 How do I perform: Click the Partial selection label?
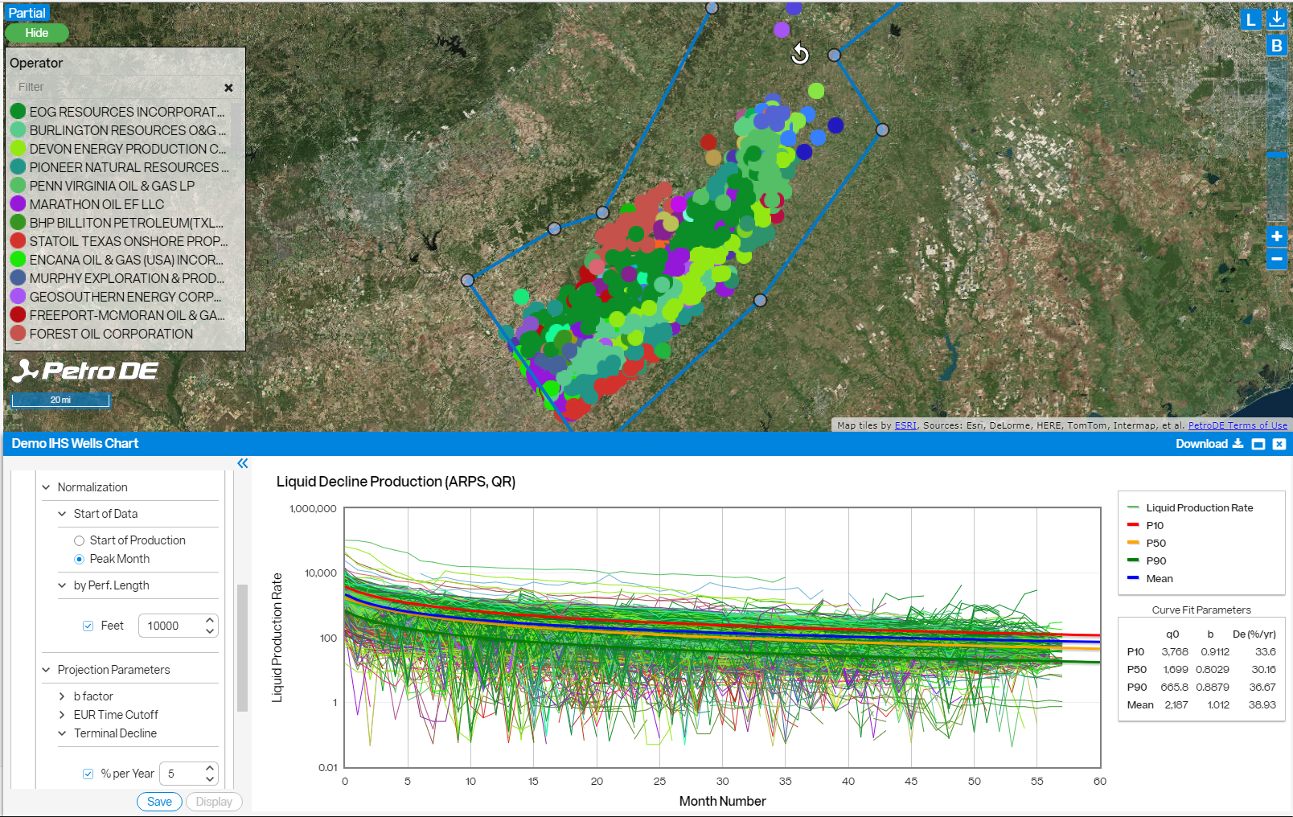(x=27, y=13)
